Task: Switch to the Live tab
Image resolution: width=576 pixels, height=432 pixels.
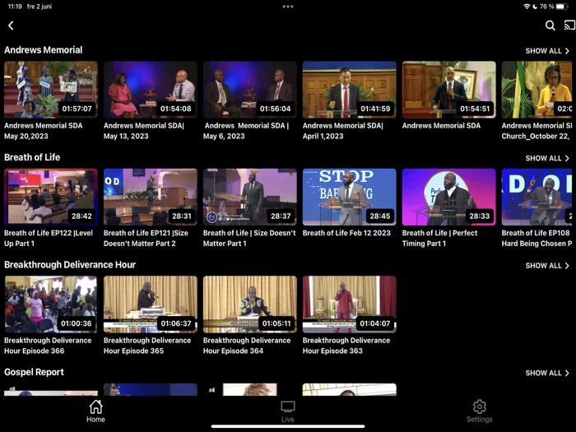Action: click(x=288, y=411)
